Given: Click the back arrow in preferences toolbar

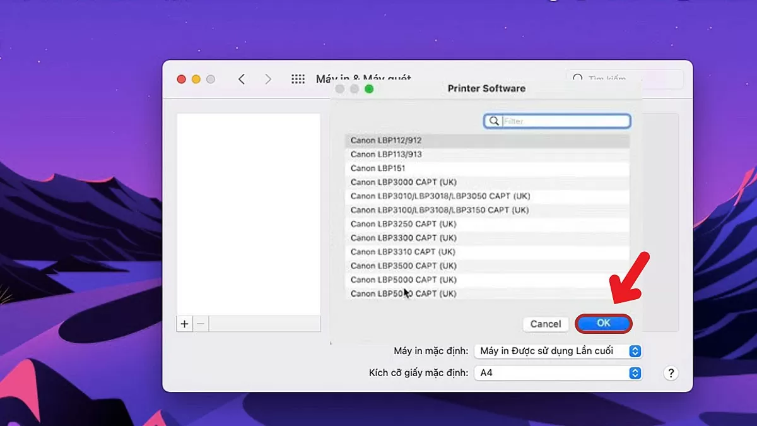Looking at the screenshot, I should pos(242,79).
